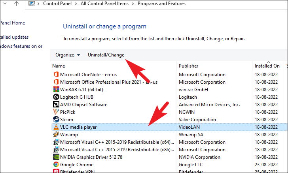Viewport: 288px width, 173px height.
Task: Click Advanced Micro Devices, Inc. publisher cell
Action: [x=210, y=105]
